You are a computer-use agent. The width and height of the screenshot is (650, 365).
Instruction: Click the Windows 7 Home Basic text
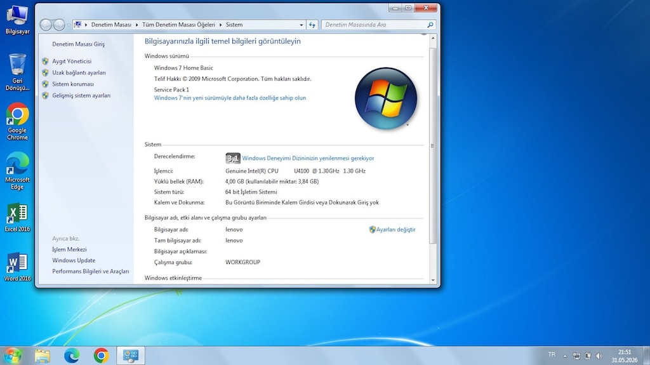tap(183, 68)
